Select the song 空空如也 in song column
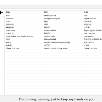 [10, 24]
